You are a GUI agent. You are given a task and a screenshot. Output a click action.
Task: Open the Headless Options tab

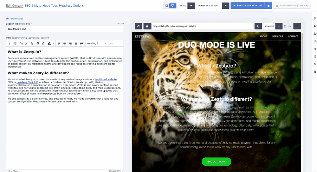(71, 6)
